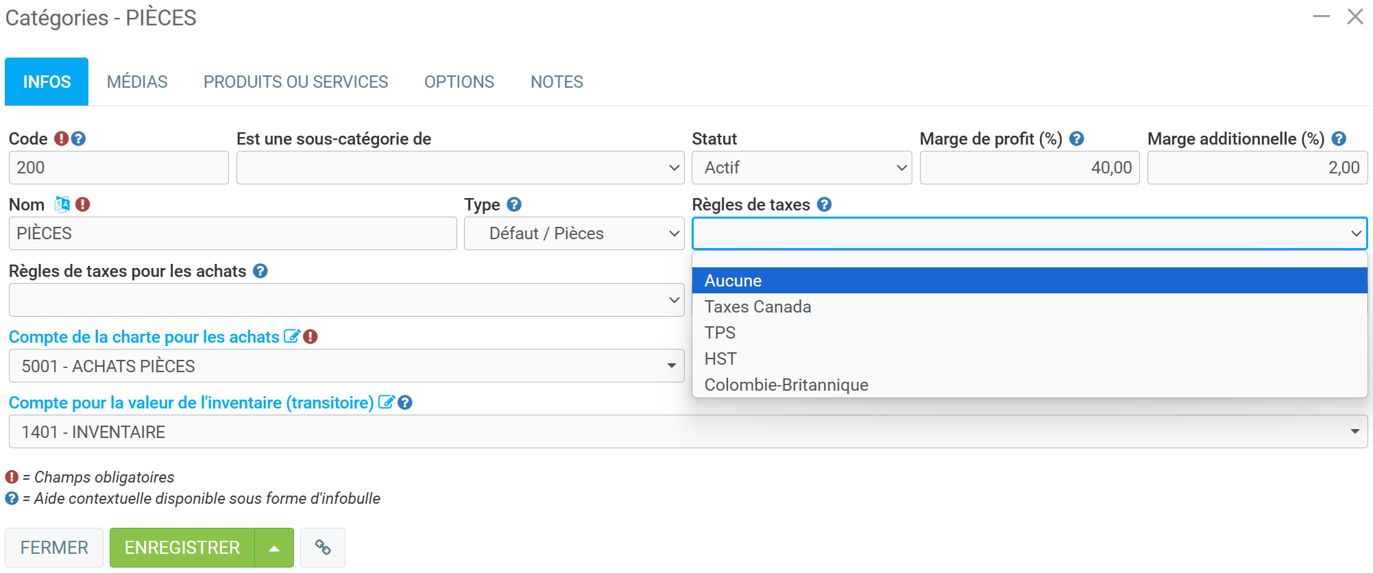Click the translate icon next to Nom
The image size is (1373, 573).
pos(62,204)
